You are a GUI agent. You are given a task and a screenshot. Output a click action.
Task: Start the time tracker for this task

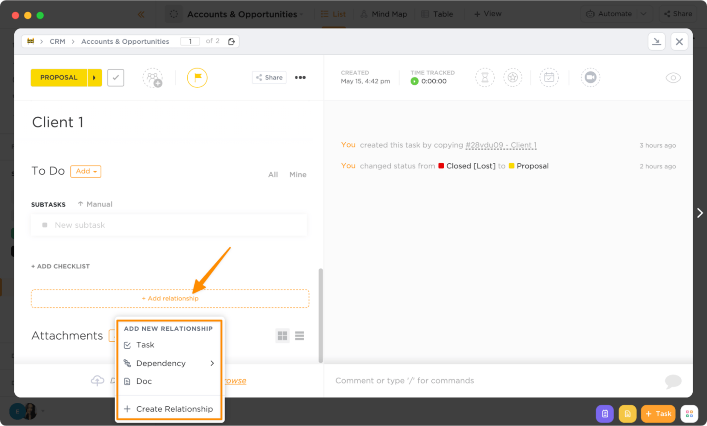click(x=414, y=81)
